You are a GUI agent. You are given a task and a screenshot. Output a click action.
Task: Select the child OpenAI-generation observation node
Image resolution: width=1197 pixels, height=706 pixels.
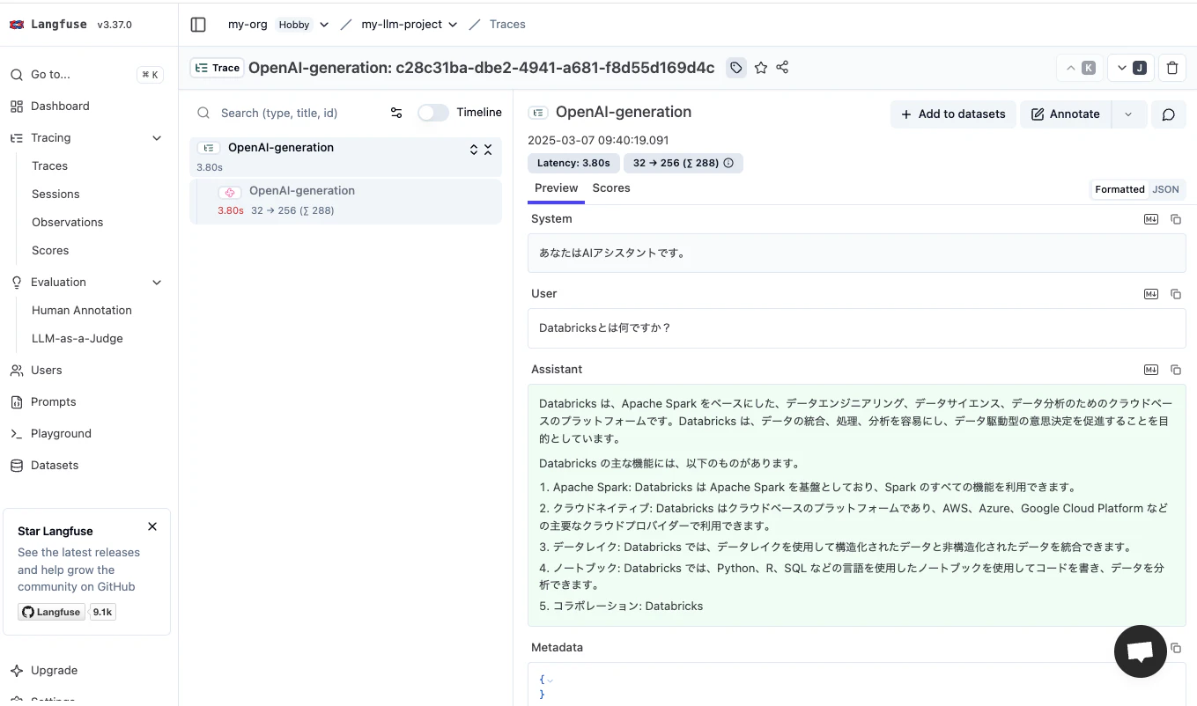(x=345, y=201)
